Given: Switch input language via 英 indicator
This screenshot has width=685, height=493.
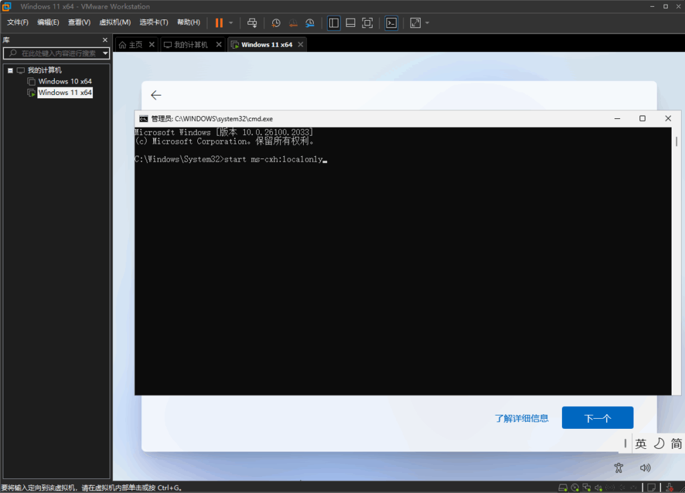Looking at the screenshot, I should tap(640, 444).
